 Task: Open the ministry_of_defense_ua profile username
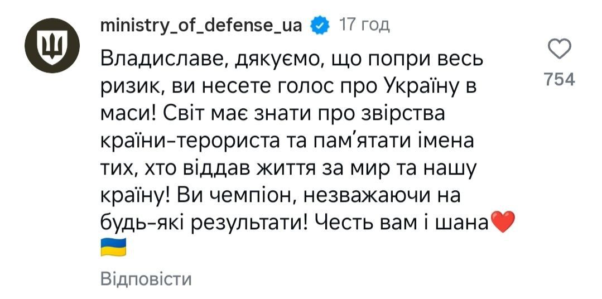click(x=201, y=25)
